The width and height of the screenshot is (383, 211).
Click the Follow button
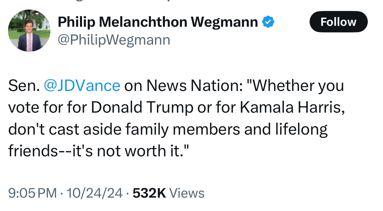point(338,22)
